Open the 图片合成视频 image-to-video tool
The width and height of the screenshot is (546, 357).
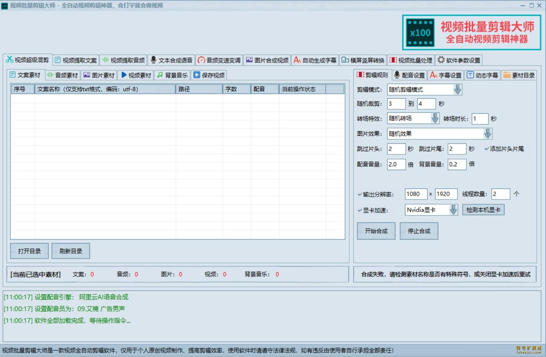(x=268, y=60)
